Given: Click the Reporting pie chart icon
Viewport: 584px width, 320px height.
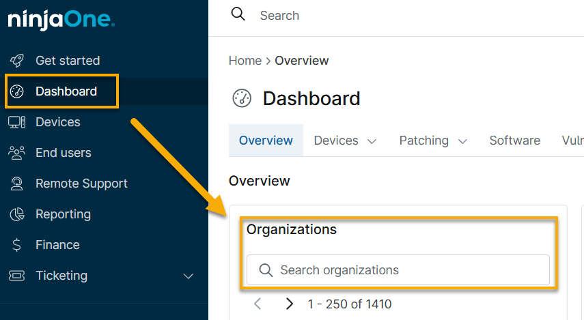Looking at the screenshot, I should [17, 214].
